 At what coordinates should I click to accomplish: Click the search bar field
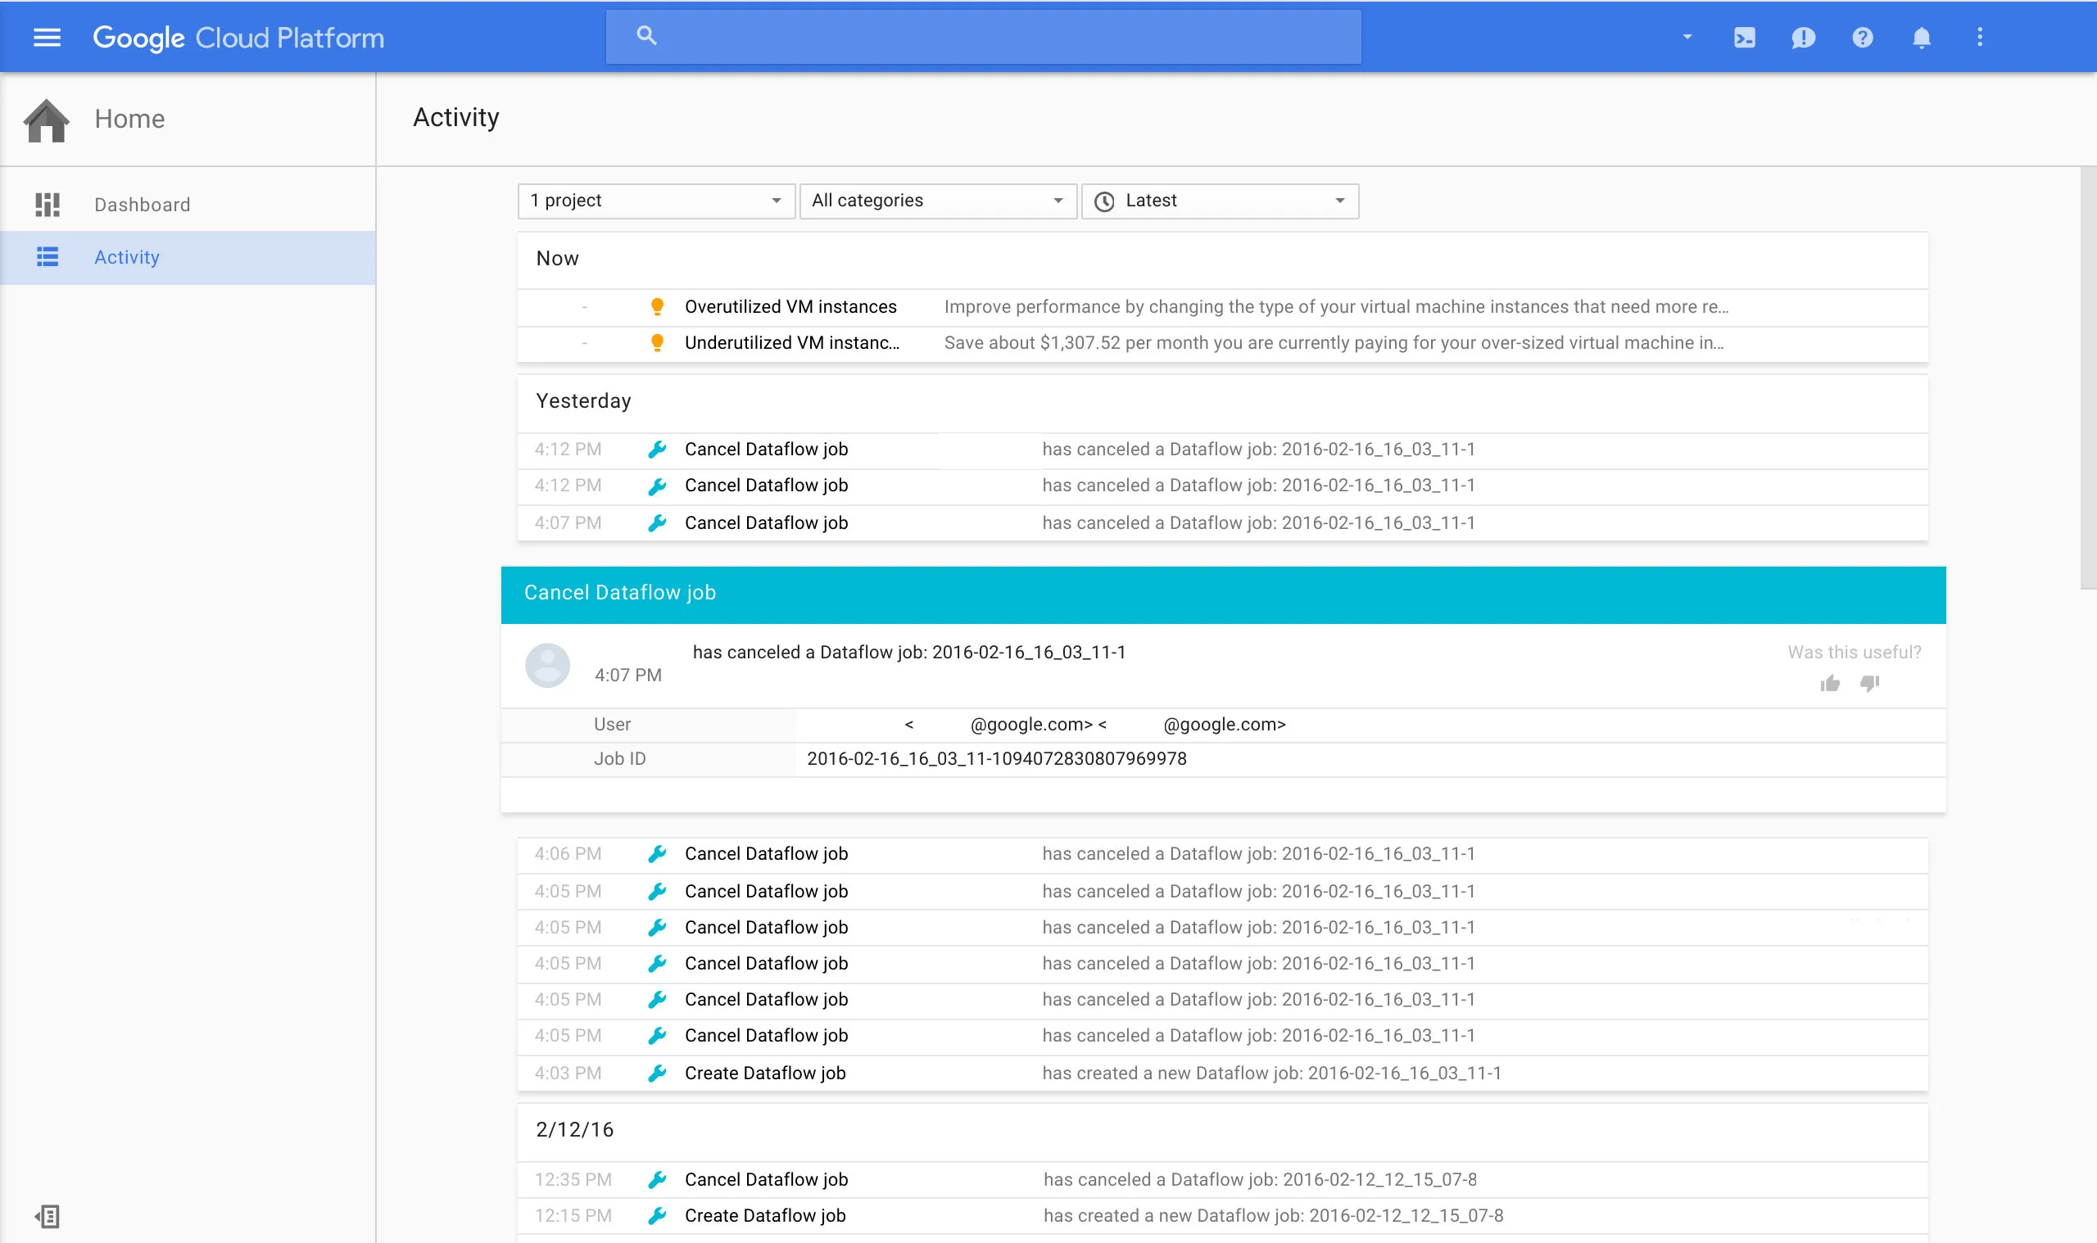click(984, 37)
